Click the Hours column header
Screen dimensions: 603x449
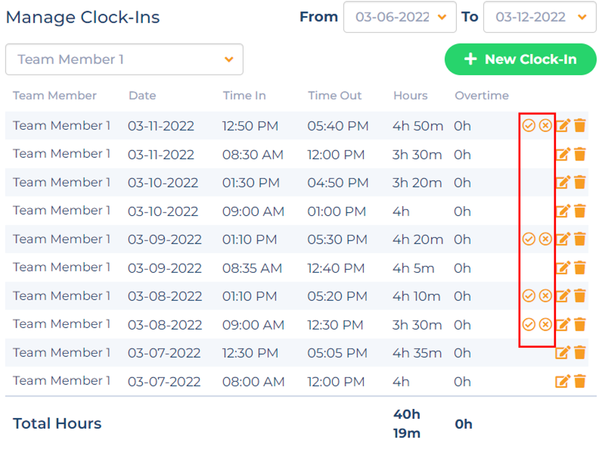click(411, 96)
